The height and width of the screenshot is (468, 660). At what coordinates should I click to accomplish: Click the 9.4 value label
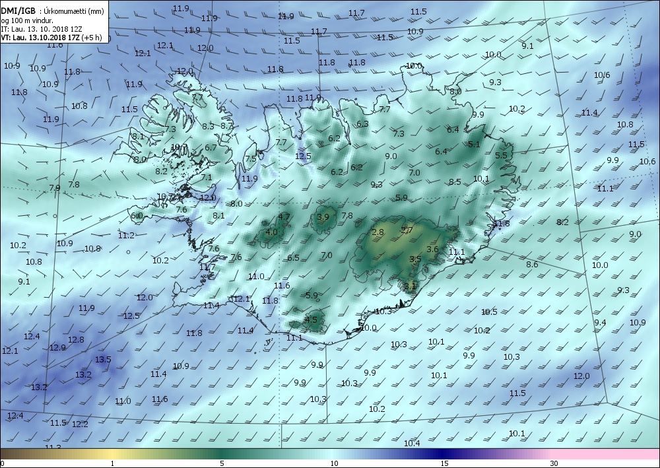(x=600, y=322)
